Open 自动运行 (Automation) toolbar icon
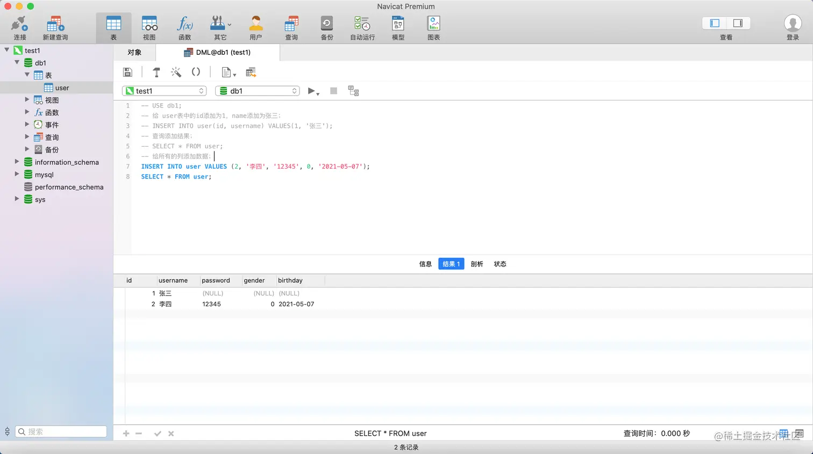Image resolution: width=813 pixels, height=454 pixels. (362, 24)
